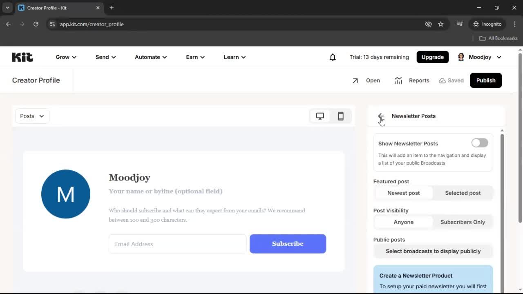Open the Posts dropdown
Viewport: 523px width, 294px height.
click(x=32, y=116)
